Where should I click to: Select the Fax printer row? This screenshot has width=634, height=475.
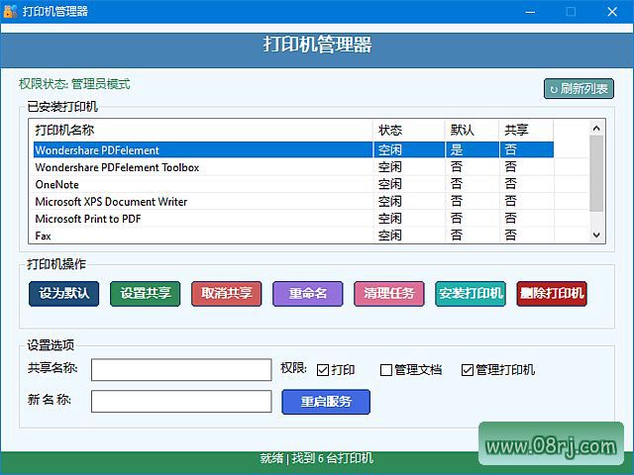pyautogui.click(x=293, y=236)
